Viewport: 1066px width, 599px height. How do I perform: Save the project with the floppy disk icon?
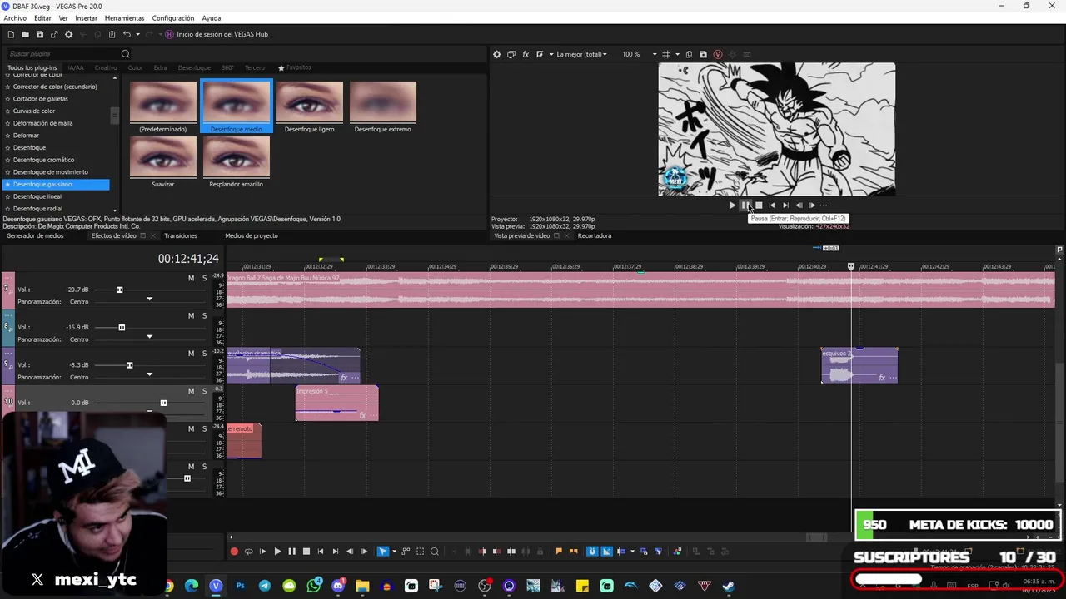[39, 34]
